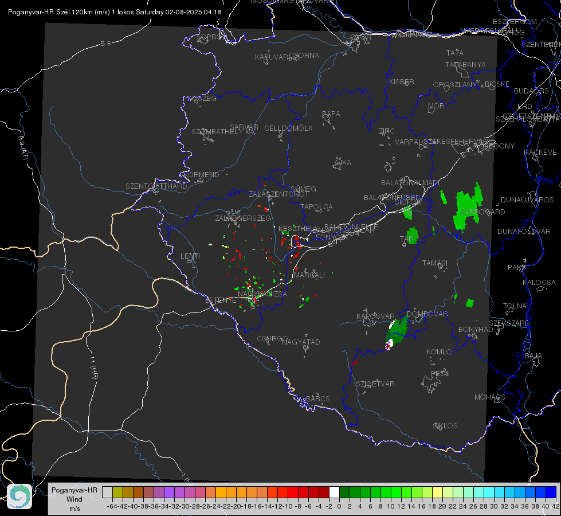
Task: Click the OROSZLÁNY label
Action: pos(455,85)
